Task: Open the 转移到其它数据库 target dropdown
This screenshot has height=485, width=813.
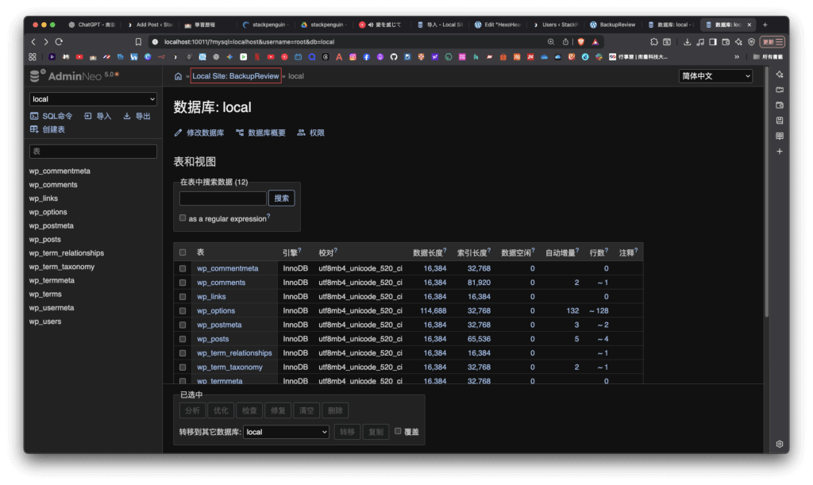Action: [x=286, y=432]
